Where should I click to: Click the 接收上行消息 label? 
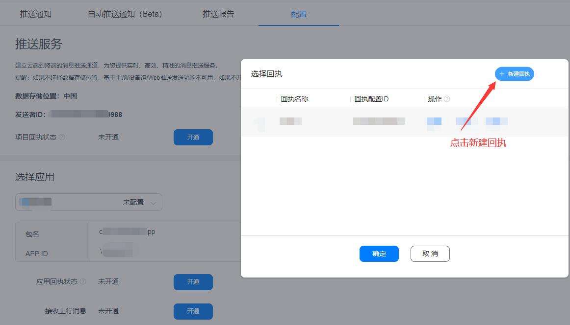65,311
